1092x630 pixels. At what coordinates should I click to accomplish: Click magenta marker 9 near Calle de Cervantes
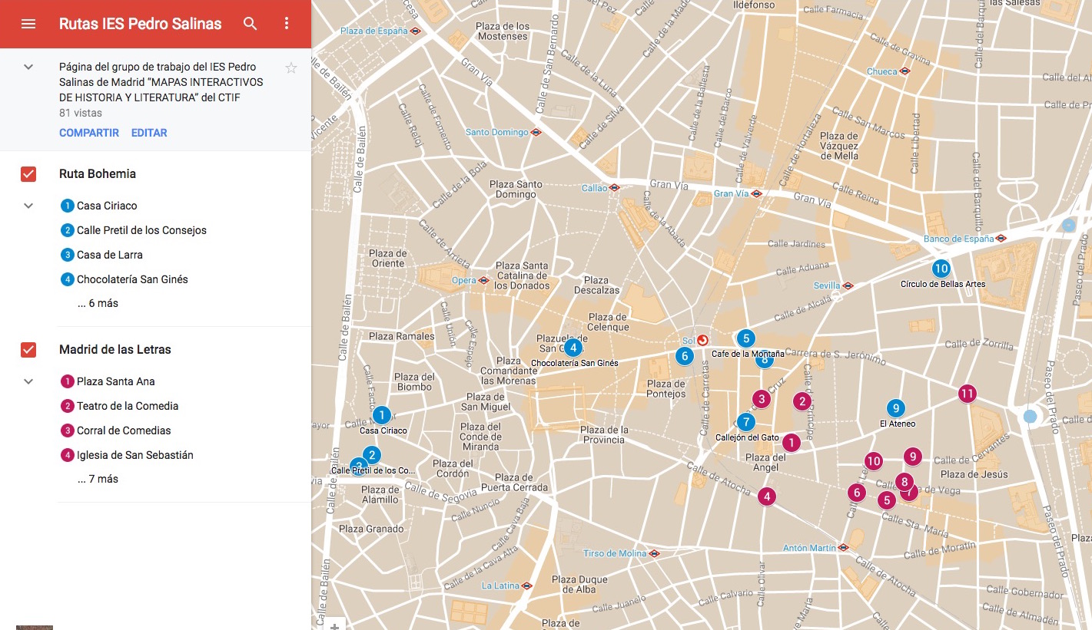pyautogui.click(x=912, y=457)
